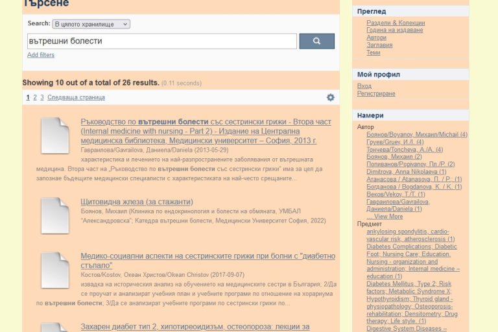Browse by Теми
Image resolution: width=498 pixels, height=332 pixels.
(x=373, y=53)
